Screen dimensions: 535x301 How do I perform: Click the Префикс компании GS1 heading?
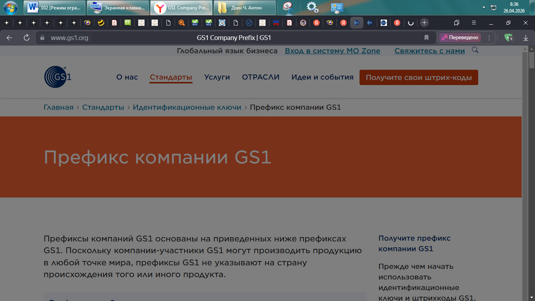coord(157,157)
